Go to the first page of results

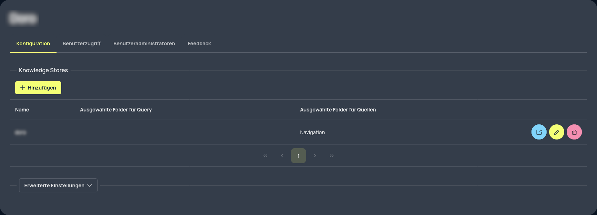265,156
